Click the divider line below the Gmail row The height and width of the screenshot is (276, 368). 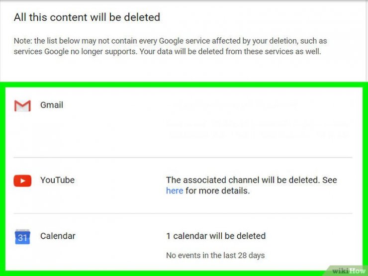click(x=183, y=158)
